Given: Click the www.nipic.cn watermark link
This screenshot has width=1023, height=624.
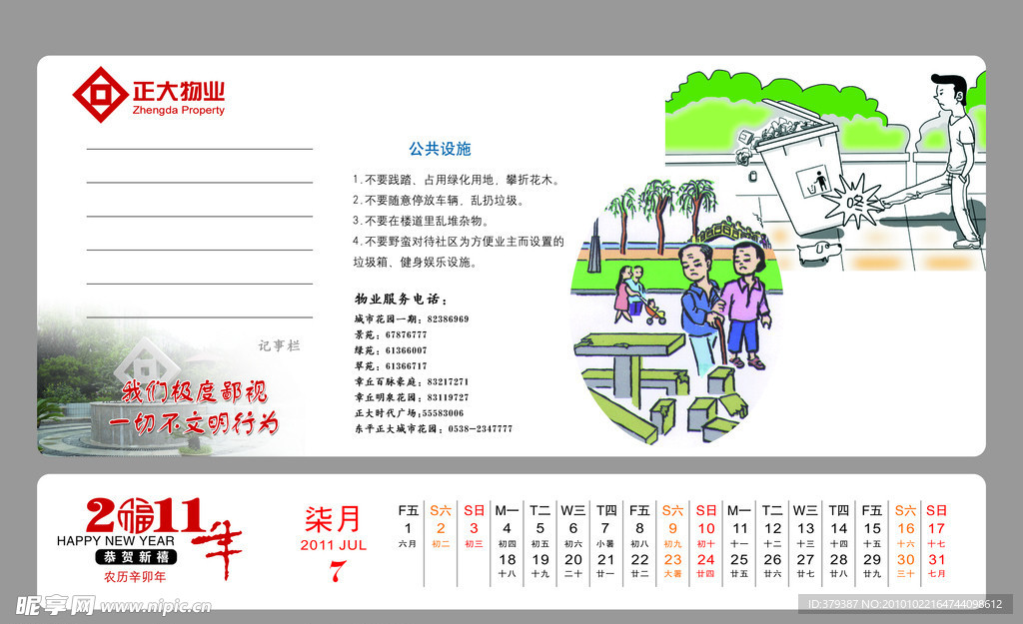Looking at the screenshot, I should point(150,606).
